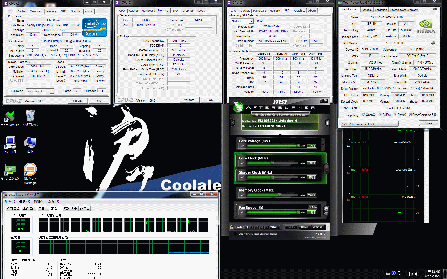447x279 pixels.
Task: Open the blue help icon in taskbar
Action: (x=394, y=273)
